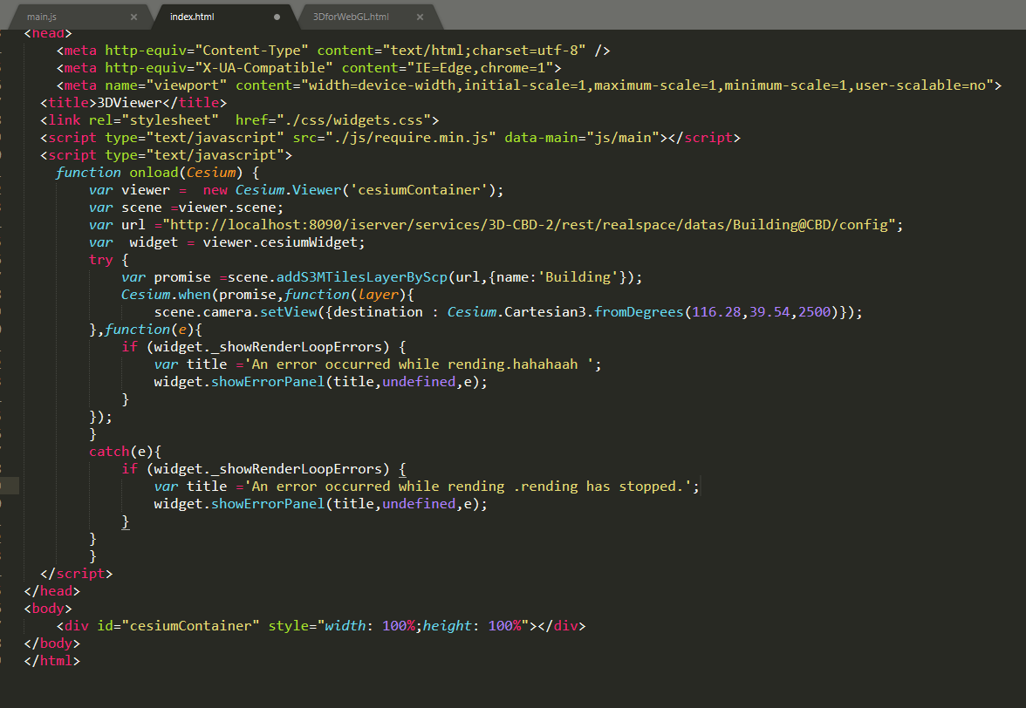Click the "./js/require.min.js" src value
The height and width of the screenshot is (708, 1026).
(410, 138)
